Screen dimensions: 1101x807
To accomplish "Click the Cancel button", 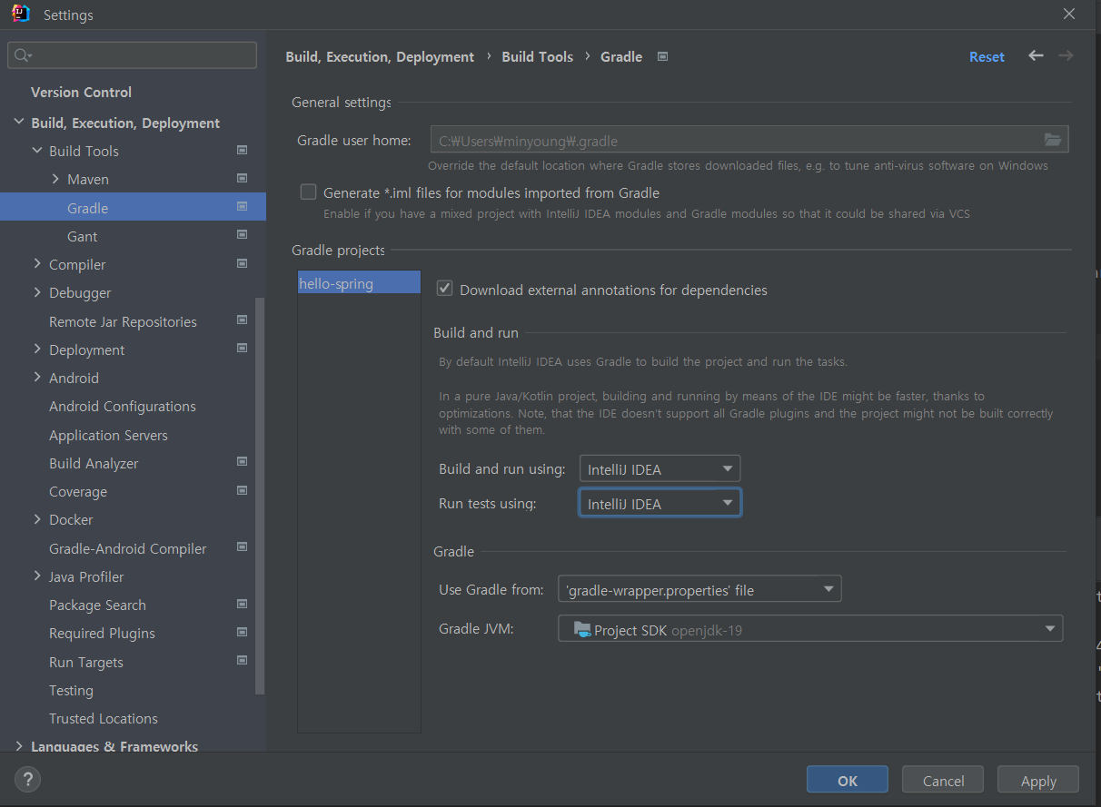I will (x=943, y=780).
